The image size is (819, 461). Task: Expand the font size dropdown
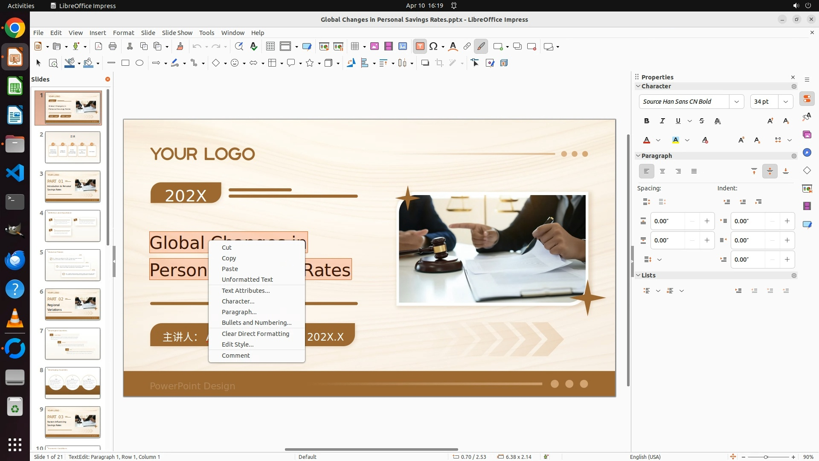click(x=786, y=102)
